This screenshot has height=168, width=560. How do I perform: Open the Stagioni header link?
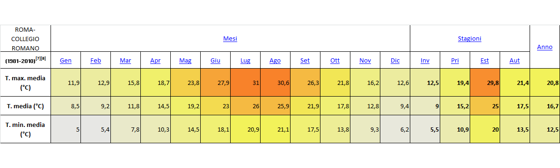point(470,38)
